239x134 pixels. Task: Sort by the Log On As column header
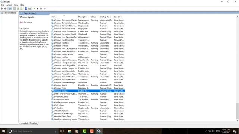(119, 17)
